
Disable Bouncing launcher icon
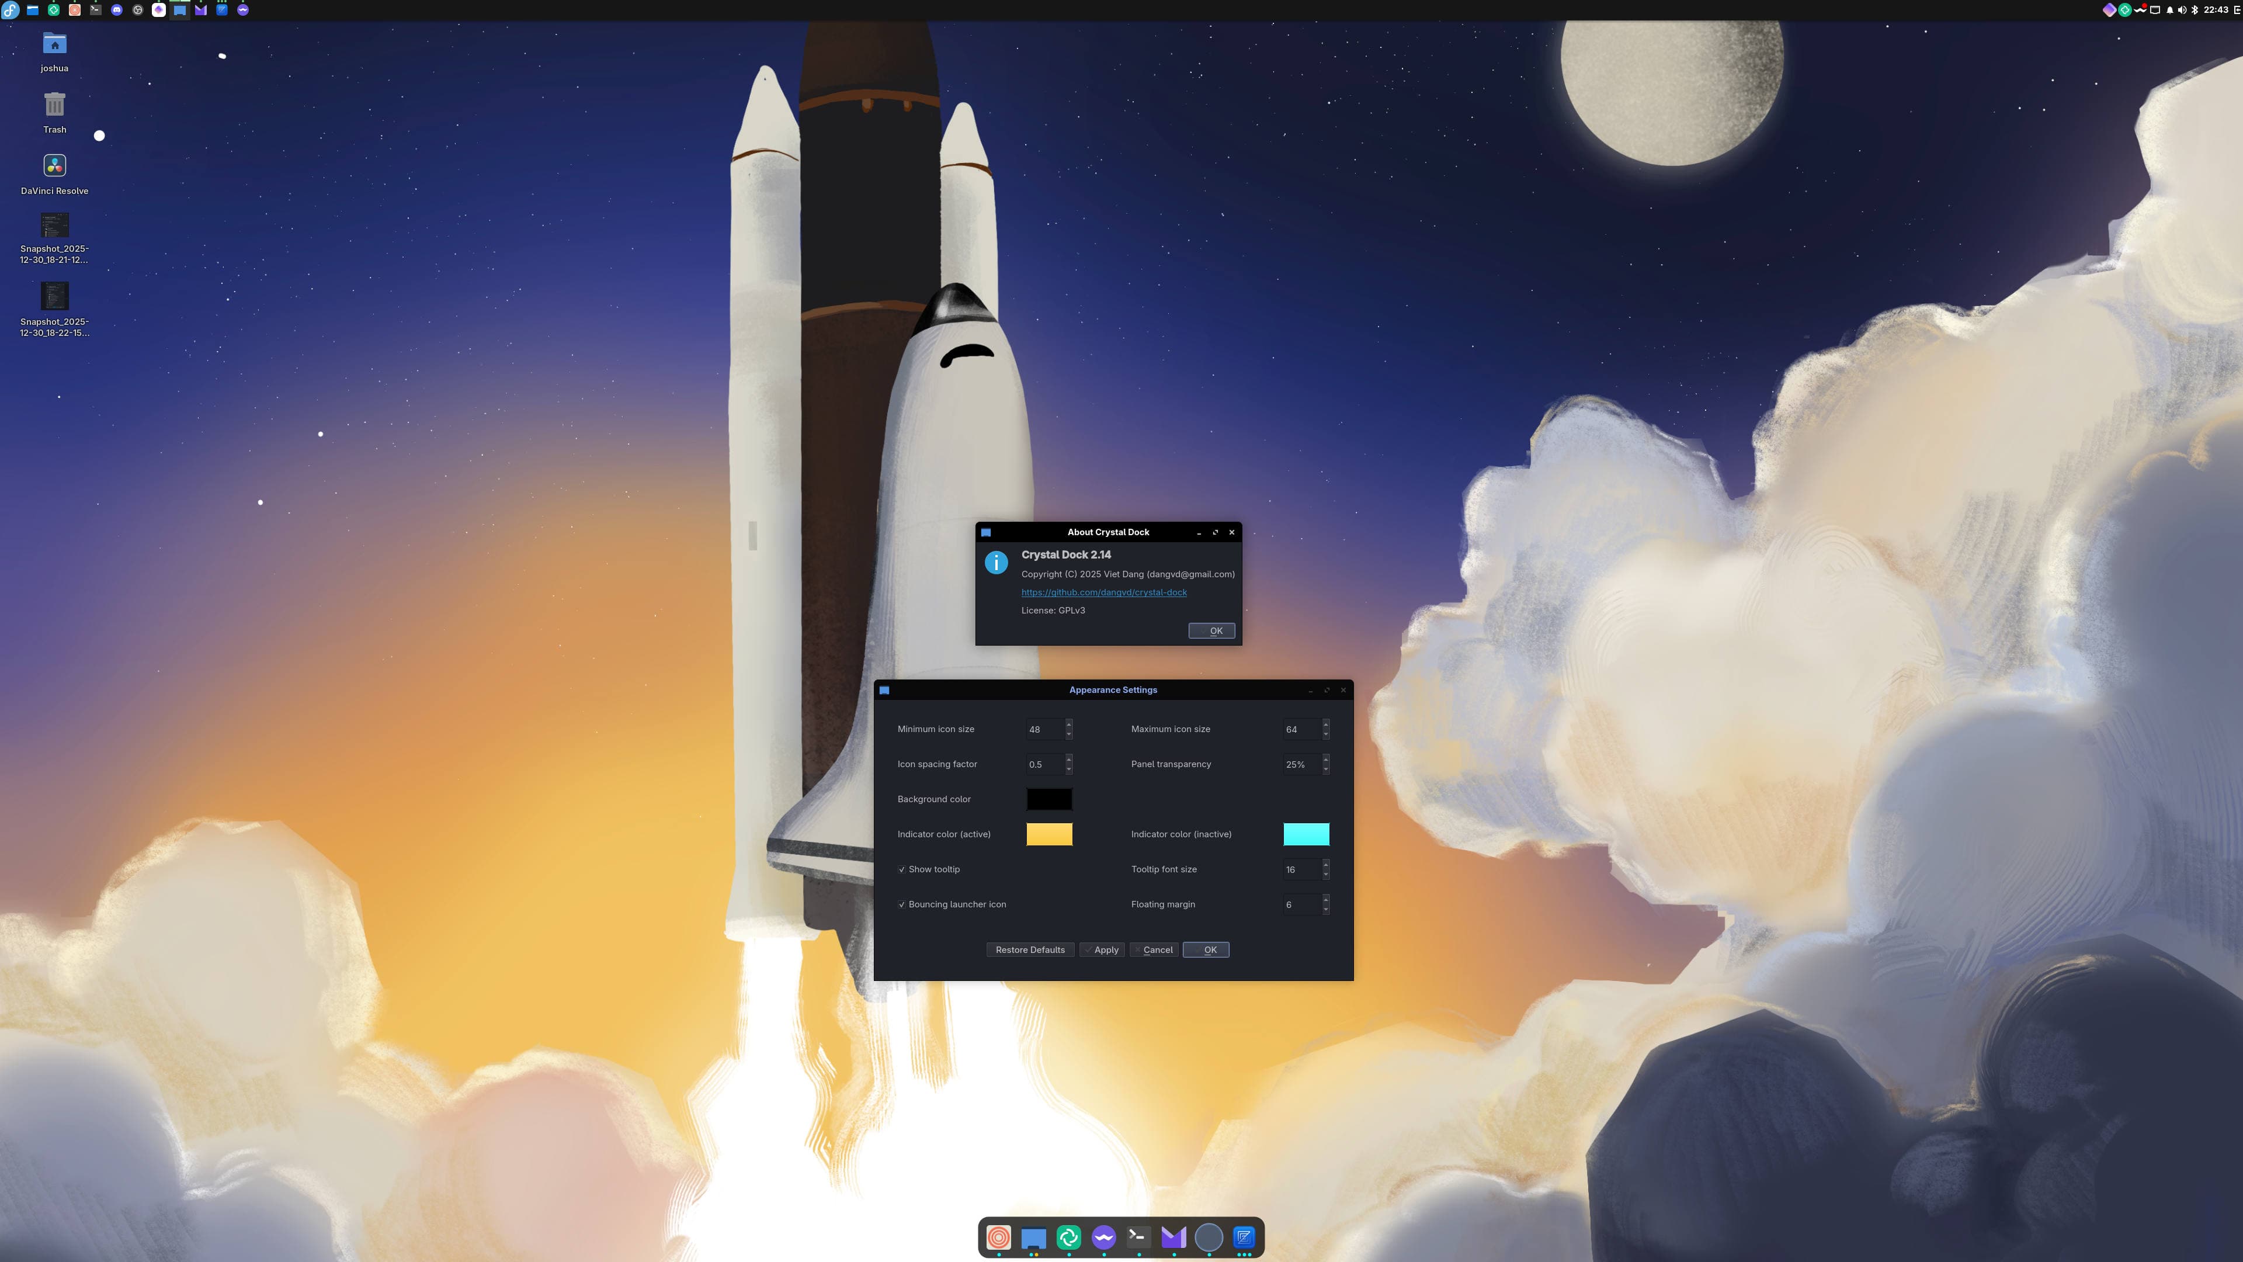point(902,904)
